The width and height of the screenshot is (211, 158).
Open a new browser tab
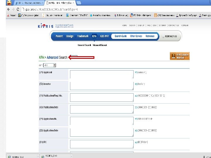pos(79,3)
